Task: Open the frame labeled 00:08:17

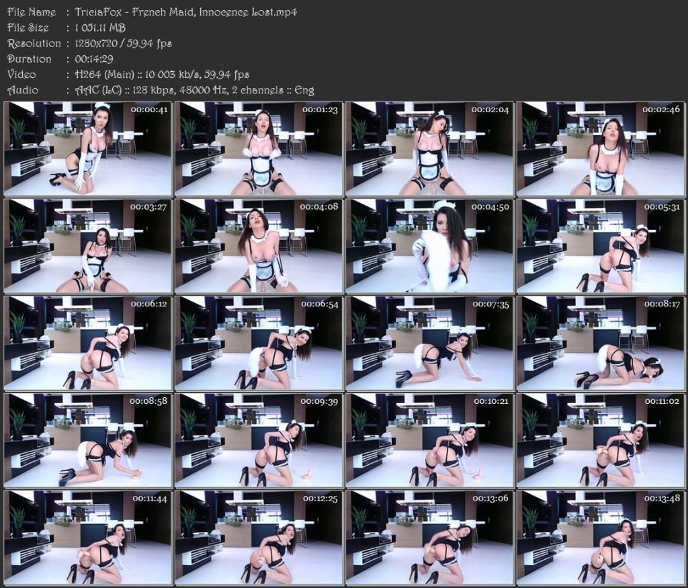Action: [x=601, y=343]
